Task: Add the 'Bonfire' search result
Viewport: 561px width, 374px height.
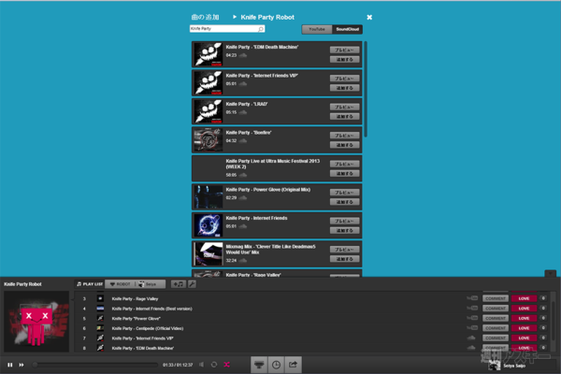Action: pos(344,145)
